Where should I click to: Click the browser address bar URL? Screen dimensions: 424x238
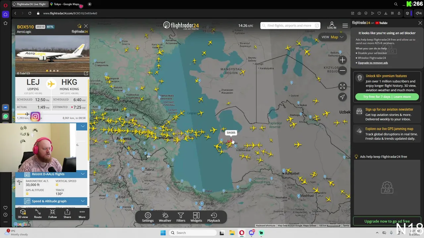pyautogui.click(x=70, y=13)
